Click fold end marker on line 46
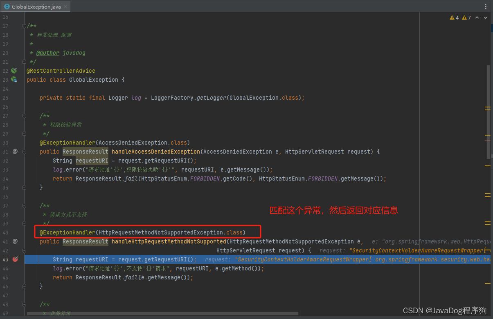Screen dimensions: 493x319 tap(25, 286)
